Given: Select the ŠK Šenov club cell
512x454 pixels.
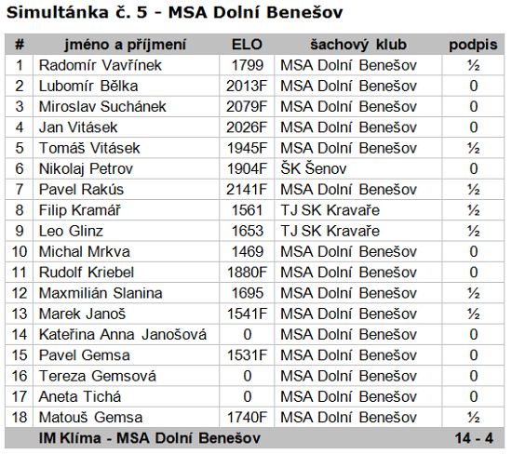Looking at the screenshot, I should tap(358, 168).
